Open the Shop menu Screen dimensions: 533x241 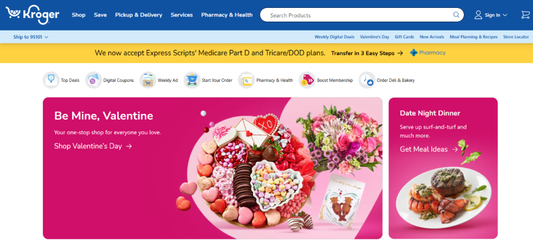point(78,15)
